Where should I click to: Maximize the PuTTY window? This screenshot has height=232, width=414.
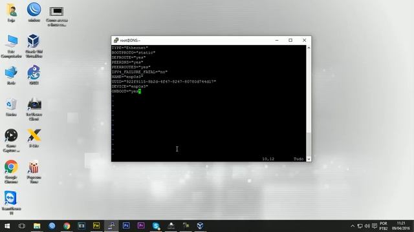point(290,40)
